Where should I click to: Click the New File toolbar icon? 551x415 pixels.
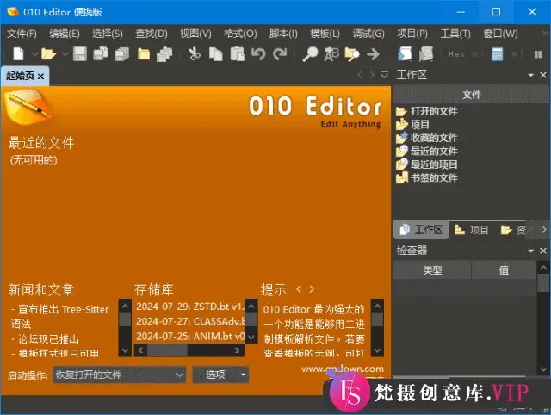tap(18, 54)
